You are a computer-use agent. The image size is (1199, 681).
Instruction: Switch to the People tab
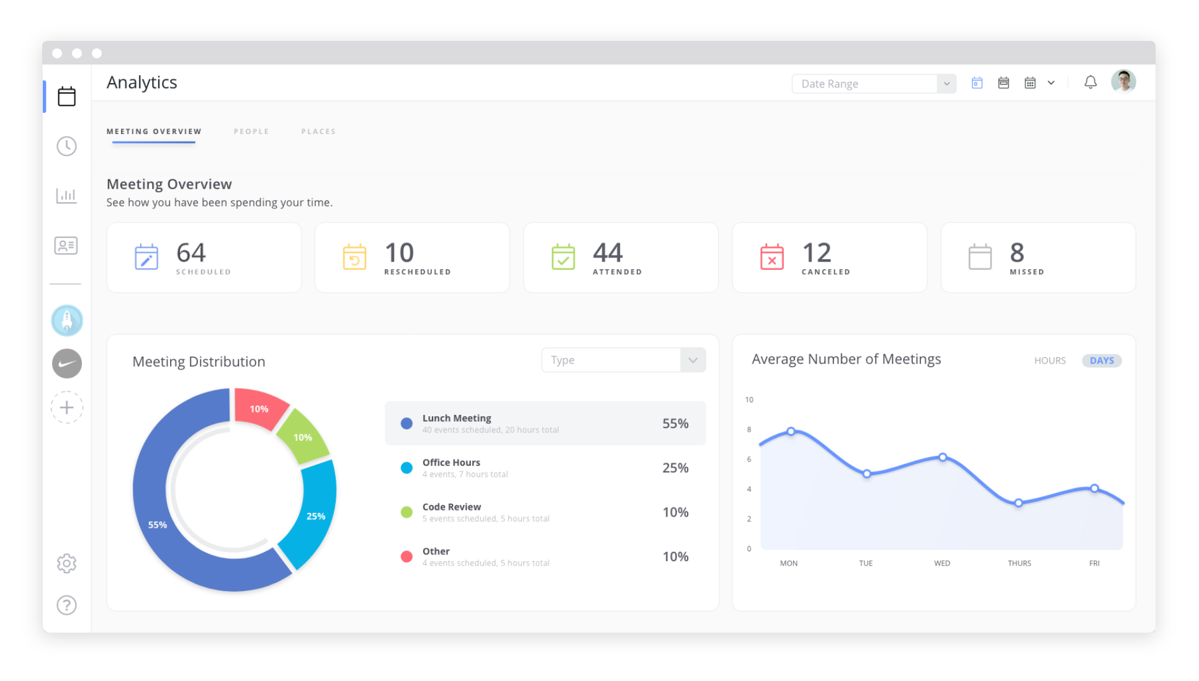[x=249, y=131]
